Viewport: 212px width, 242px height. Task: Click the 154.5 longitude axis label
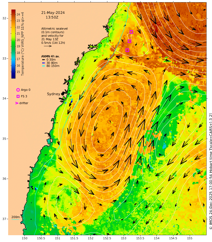point(173,238)
